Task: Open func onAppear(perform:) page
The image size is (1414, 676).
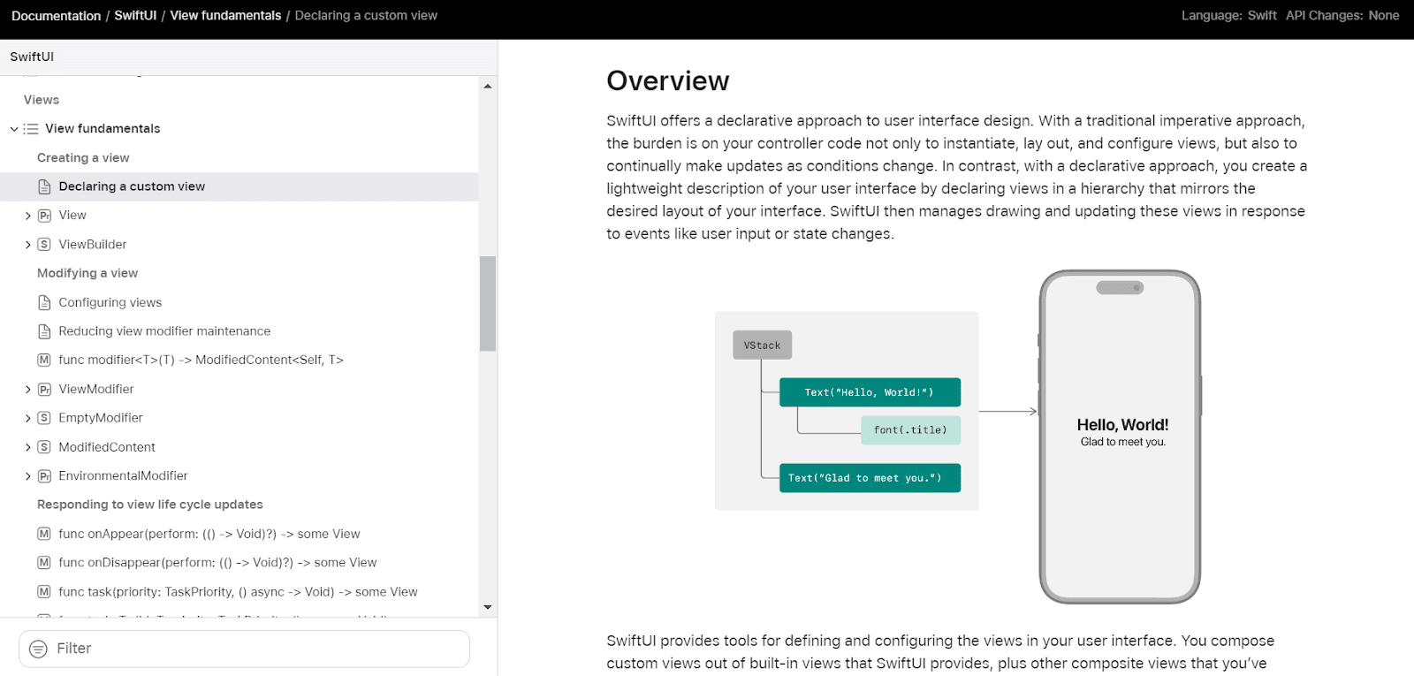Action: (x=209, y=534)
